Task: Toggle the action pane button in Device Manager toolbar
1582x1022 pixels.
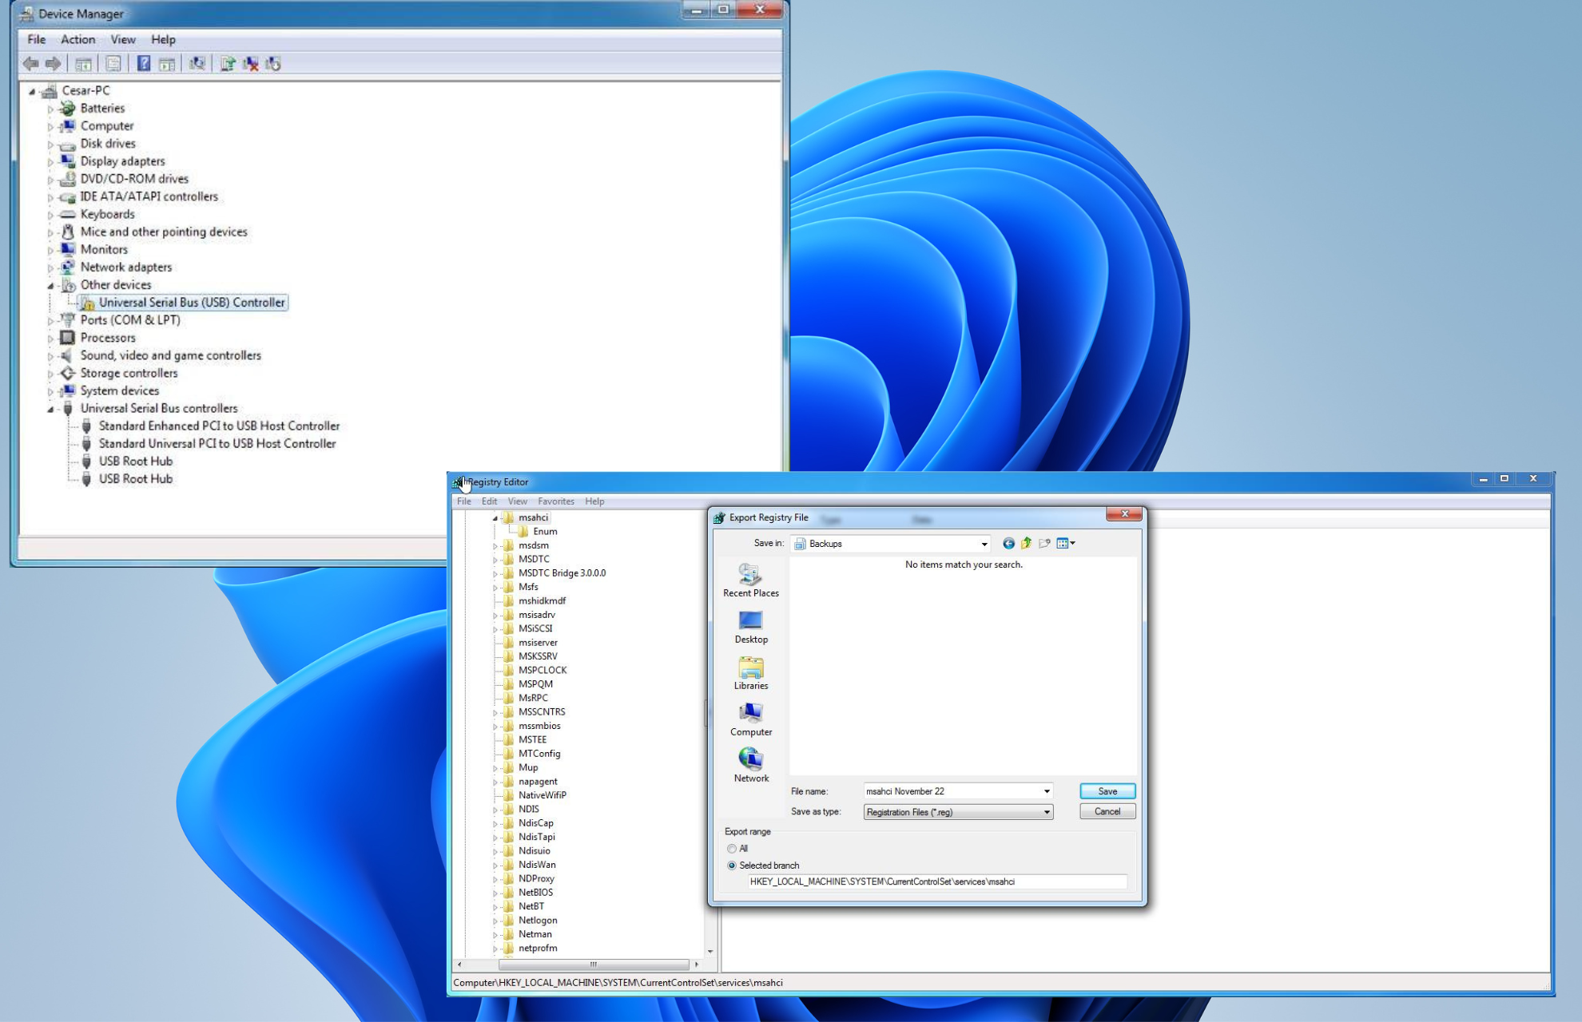Action: pyautogui.click(x=167, y=64)
